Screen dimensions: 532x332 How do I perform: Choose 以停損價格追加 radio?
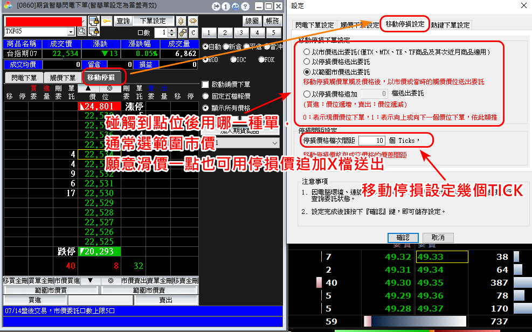tap(307, 94)
